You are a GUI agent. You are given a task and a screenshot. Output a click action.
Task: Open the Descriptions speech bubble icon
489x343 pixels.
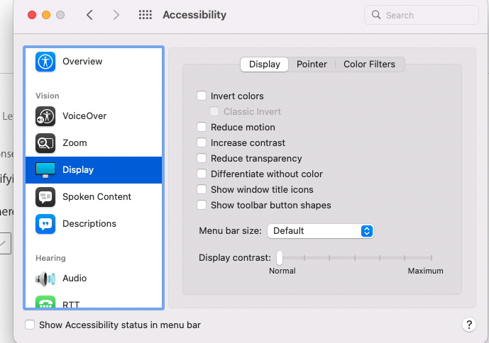tap(45, 224)
